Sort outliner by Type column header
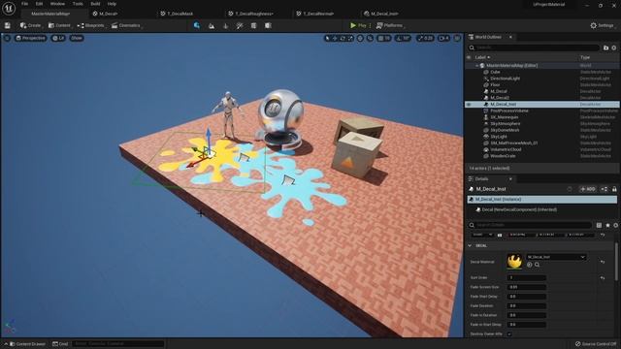Image resolution: width=621 pixels, height=349 pixels. pos(585,57)
